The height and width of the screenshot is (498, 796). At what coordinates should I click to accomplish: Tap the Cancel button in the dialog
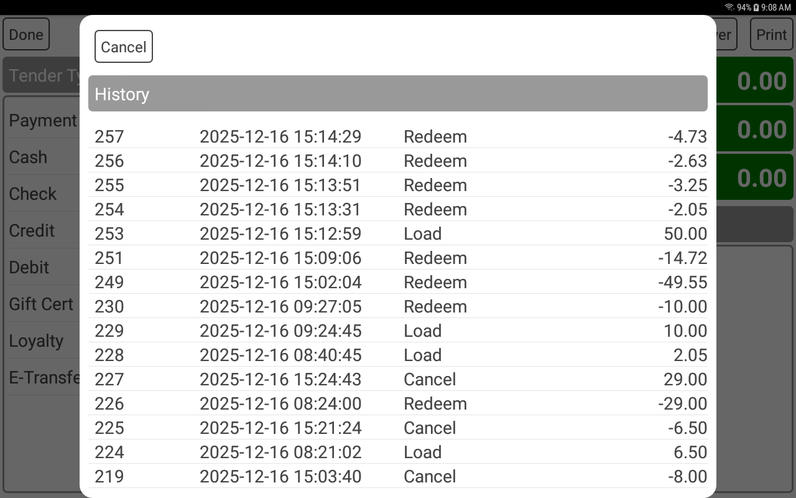123,47
